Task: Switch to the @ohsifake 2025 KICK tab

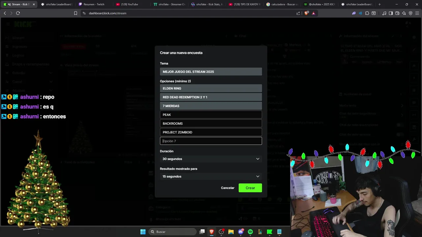Action: pos(319,4)
